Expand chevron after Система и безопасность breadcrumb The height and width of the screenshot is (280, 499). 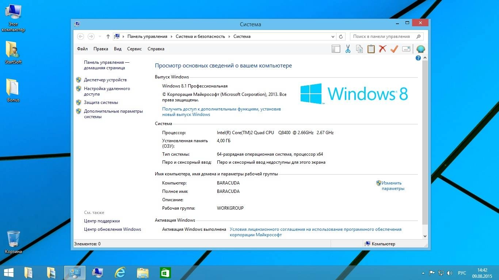[x=229, y=36]
